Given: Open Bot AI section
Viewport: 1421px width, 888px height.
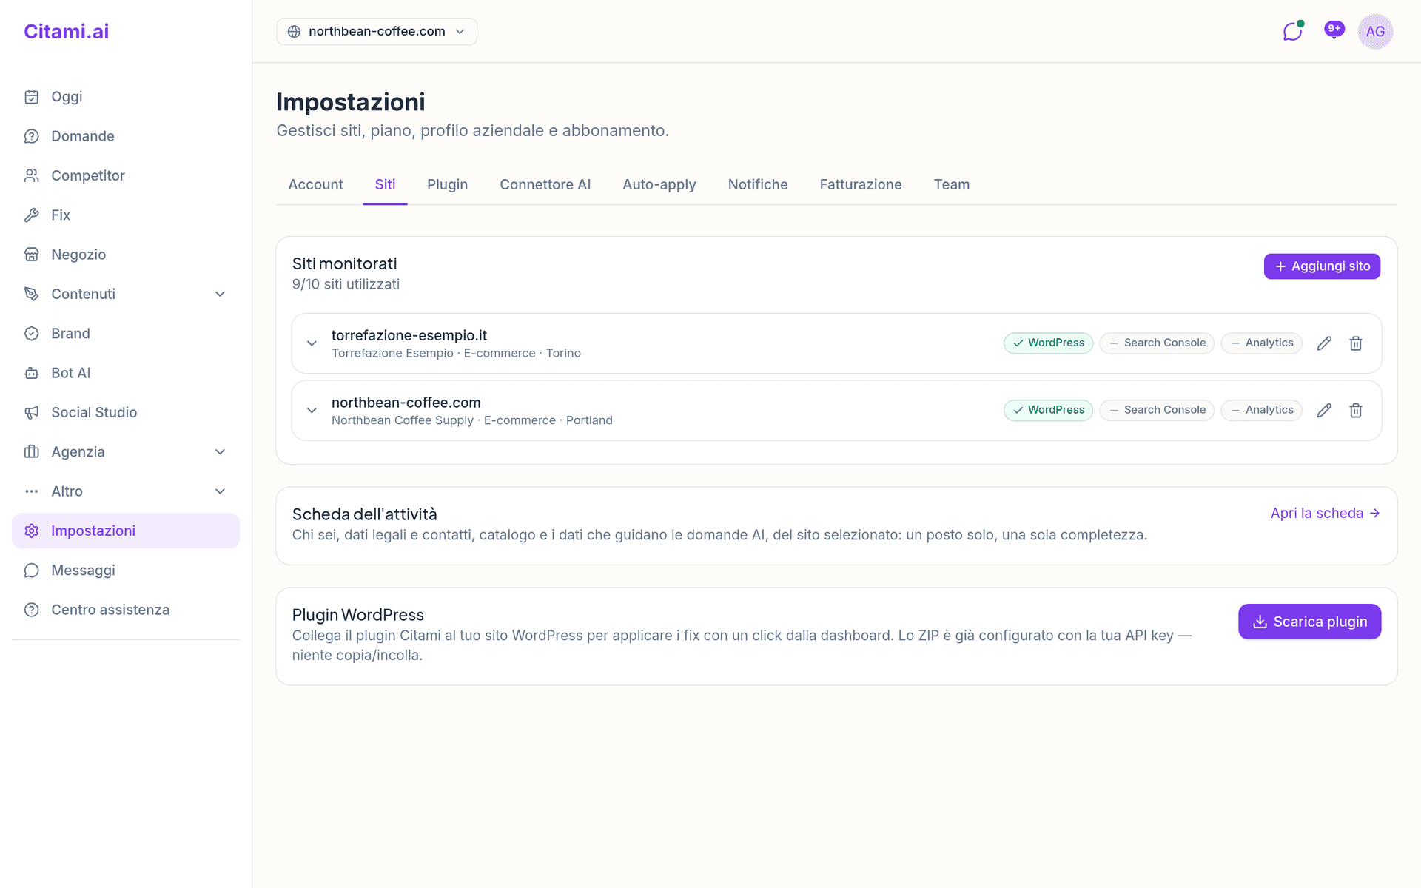Looking at the screenshot, I should [x=126, y=373].
